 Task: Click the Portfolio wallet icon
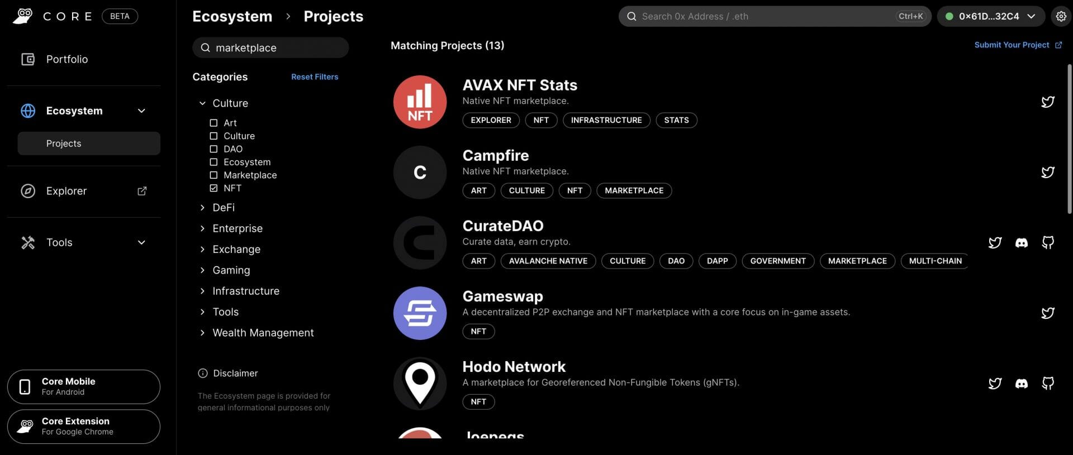tap(28, 59)
